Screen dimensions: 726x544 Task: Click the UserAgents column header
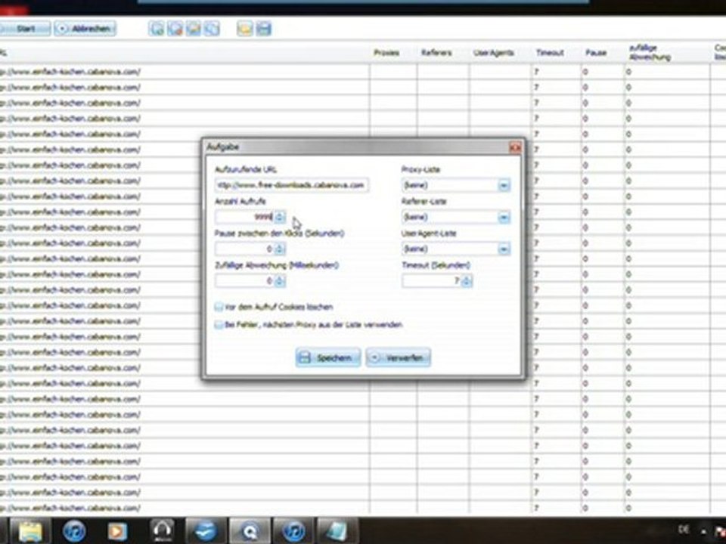pos(494,53)
